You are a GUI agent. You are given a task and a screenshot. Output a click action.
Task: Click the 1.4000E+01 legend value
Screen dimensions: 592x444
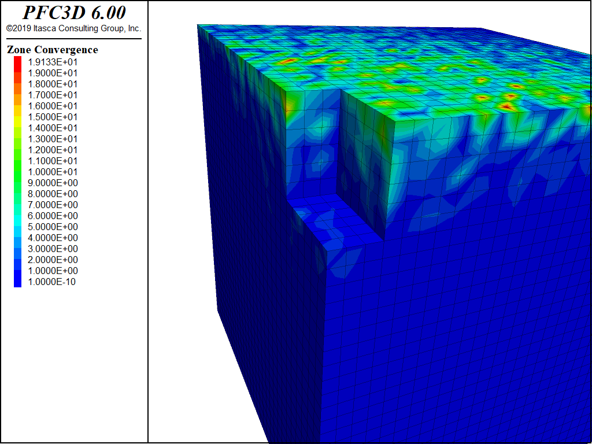(x=53, y=128)
